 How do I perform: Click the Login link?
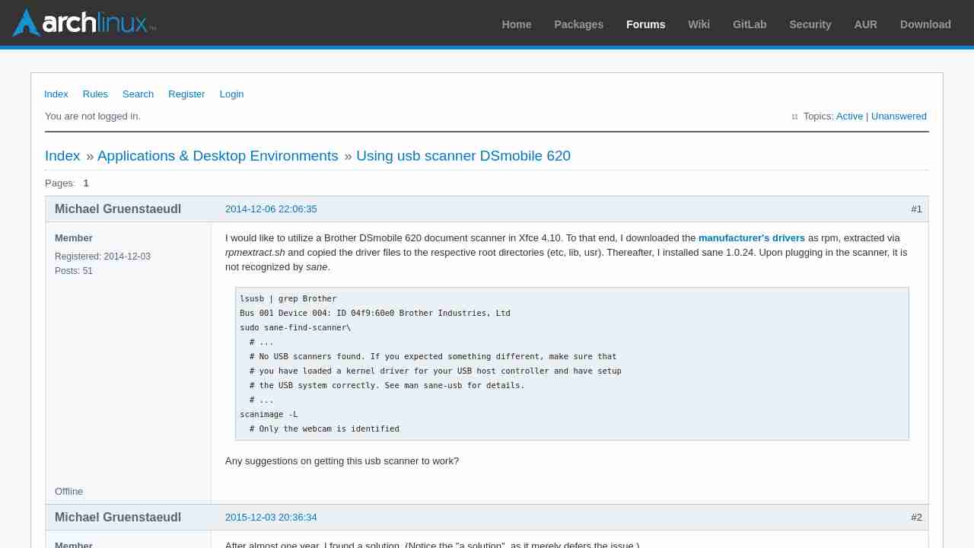coord(231,94)
